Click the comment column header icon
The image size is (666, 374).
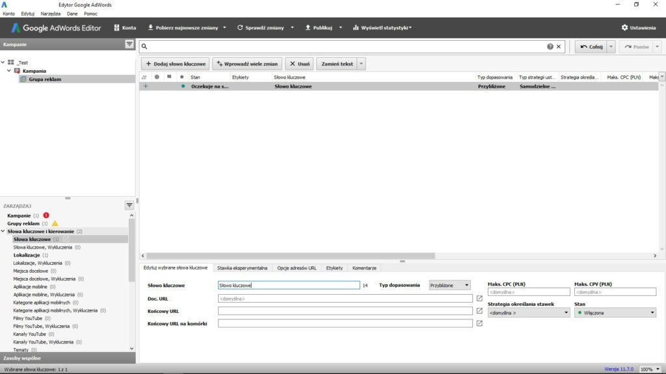click(169, 77)
